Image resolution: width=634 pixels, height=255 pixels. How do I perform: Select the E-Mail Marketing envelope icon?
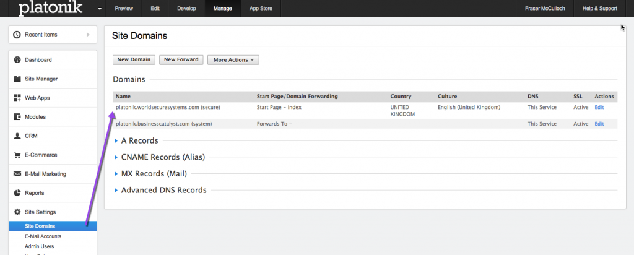coord(17,174)
